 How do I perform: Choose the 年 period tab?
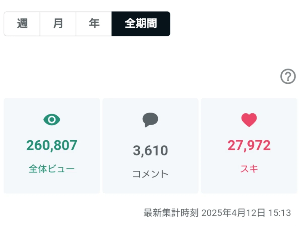click(94, 24)
